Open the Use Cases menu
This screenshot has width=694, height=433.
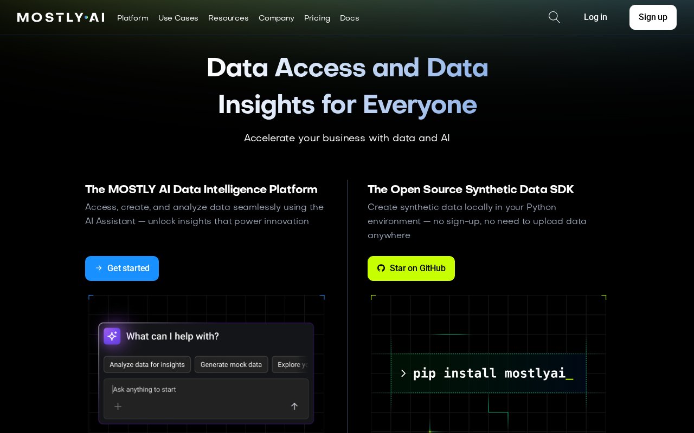coord(178,18)
